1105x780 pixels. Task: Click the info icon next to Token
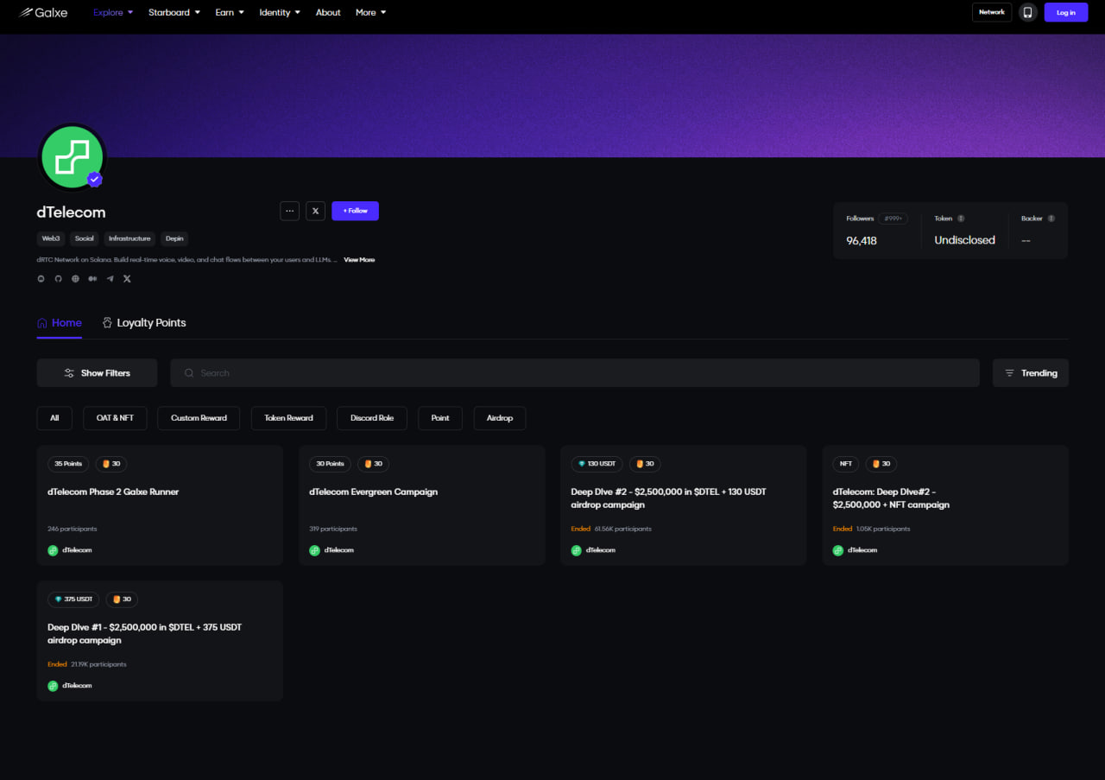961,219
